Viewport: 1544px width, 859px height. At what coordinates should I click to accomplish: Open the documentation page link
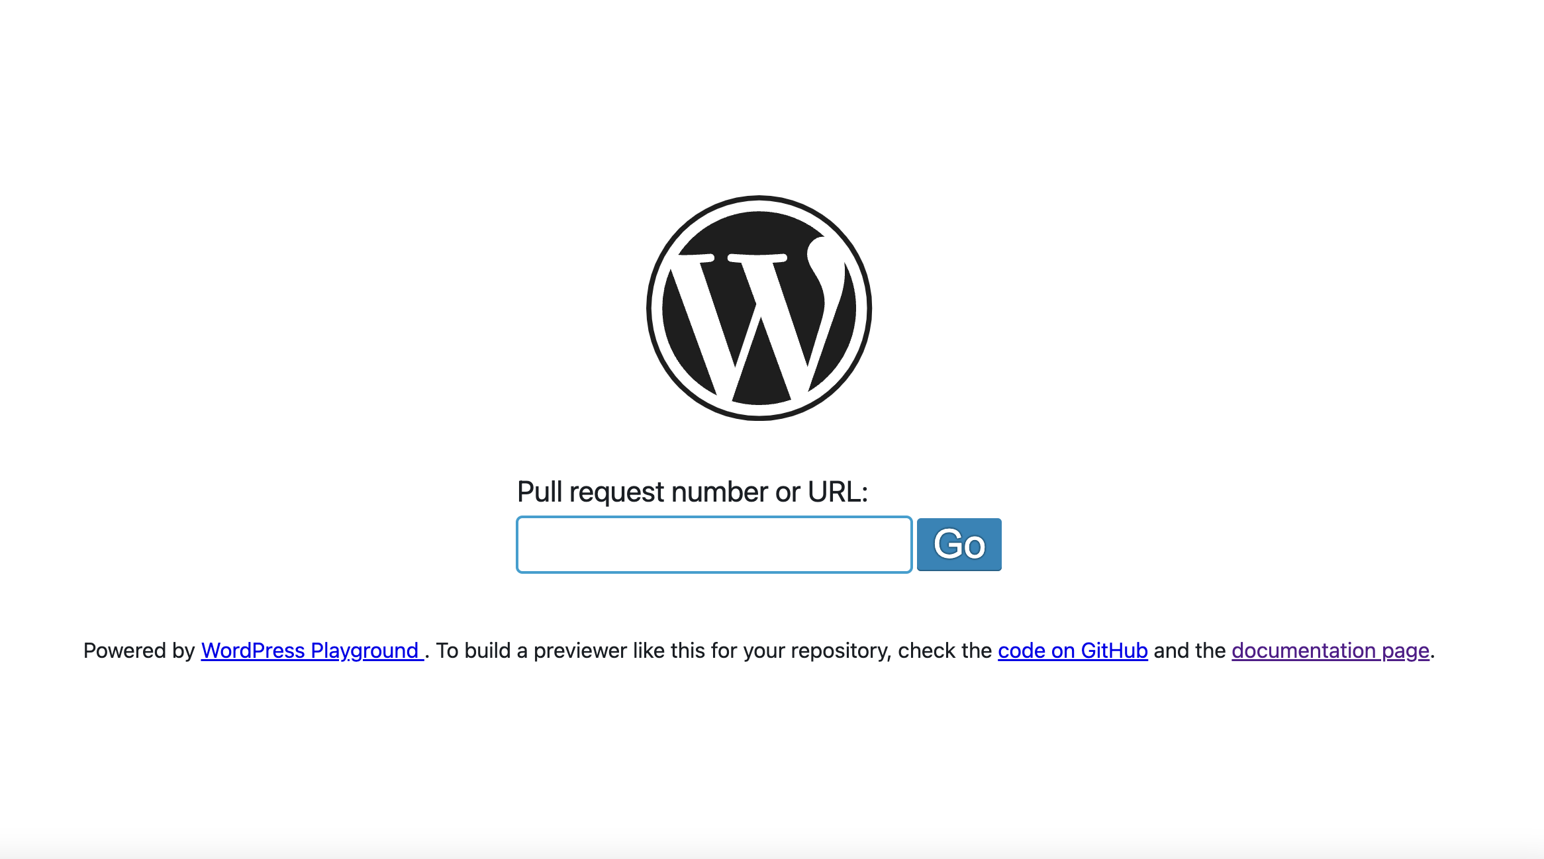[1330, 651]
